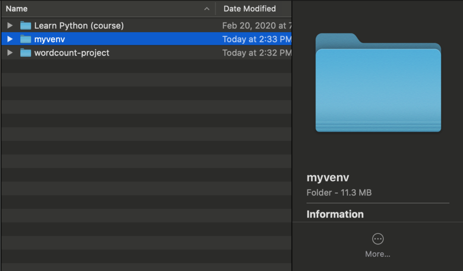This screenshot has width=463, height=271.
Task: Click the myvenv folder icon in list
Action: tap(26, 39)
